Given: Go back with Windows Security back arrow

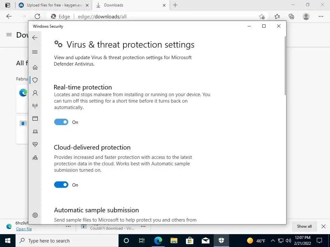Looking at the screenshot, I should pos(35,38).
